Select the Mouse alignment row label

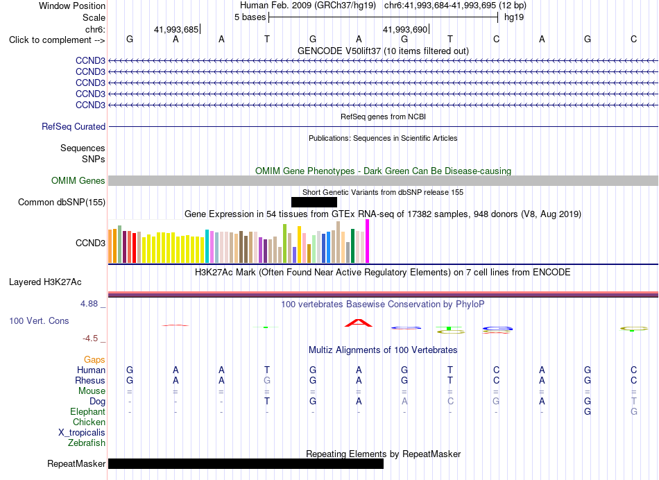pos(92,391)
